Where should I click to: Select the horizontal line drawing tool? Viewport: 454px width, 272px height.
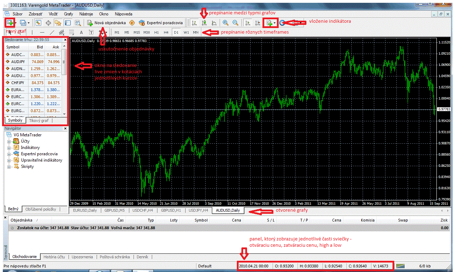42,32
